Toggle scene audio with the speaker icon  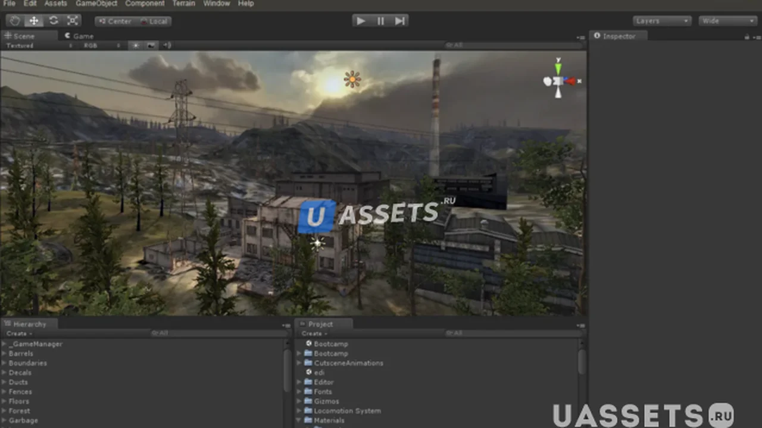pyautogui.click(x=167, y=45)
